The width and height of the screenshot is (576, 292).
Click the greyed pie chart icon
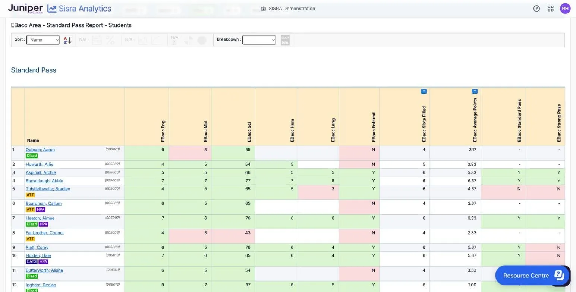[x=189, y=40]
